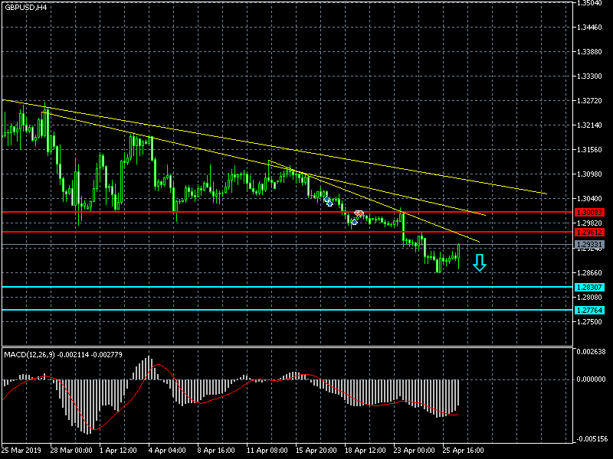
Task: Click the 1.30980 price axis label
Action: tap(589, 174)
